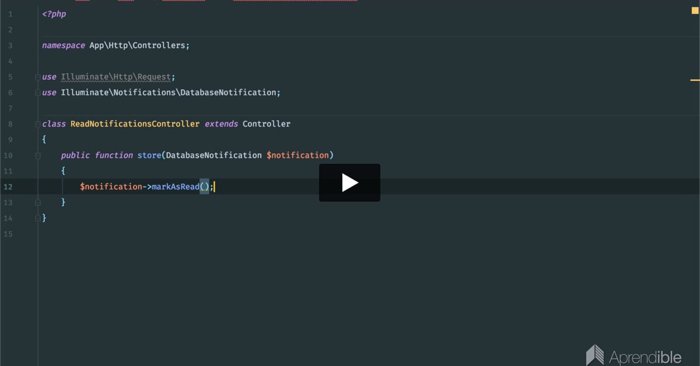Click the closing-brace fold marker on line 13
Screen dimensions: 700x366
click(38, 202)
